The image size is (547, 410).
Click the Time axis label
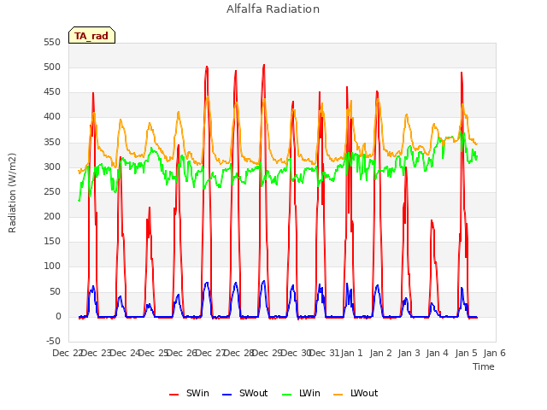coord(484,366)
